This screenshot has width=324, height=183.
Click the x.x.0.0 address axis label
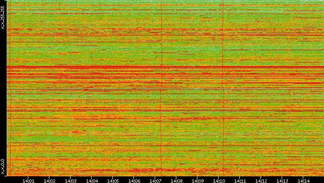3,167
